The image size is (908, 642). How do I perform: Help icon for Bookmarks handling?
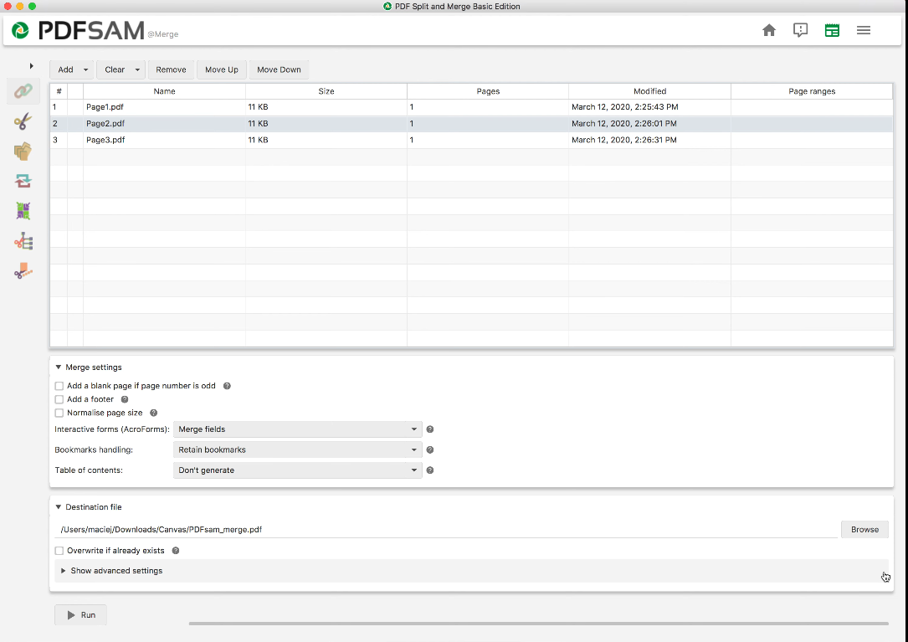pyautogui.click(x=429, y=449)
